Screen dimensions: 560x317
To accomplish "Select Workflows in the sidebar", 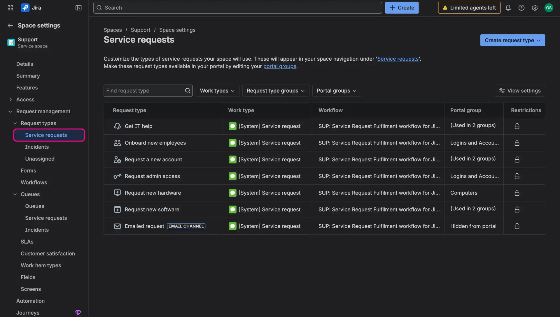I will click(34, 182).
